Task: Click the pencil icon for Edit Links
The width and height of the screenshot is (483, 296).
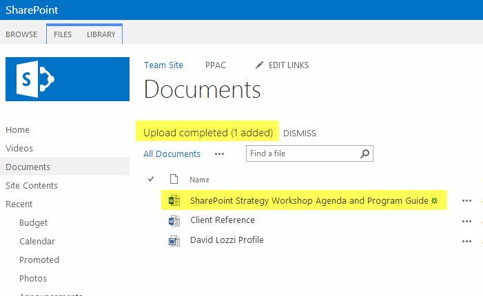Action: [x=259, y=65]
